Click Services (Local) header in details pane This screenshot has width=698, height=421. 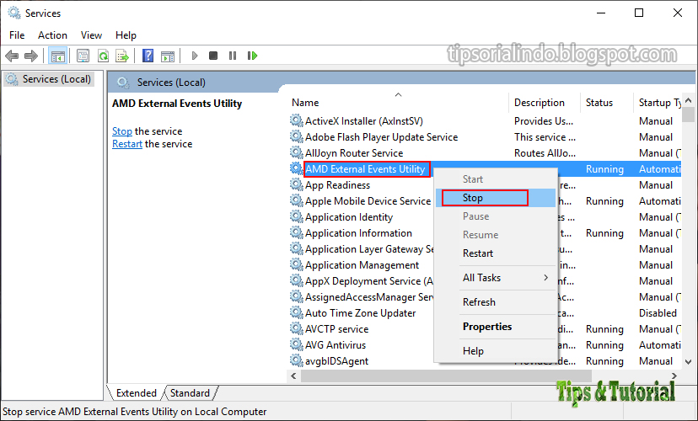171,83
